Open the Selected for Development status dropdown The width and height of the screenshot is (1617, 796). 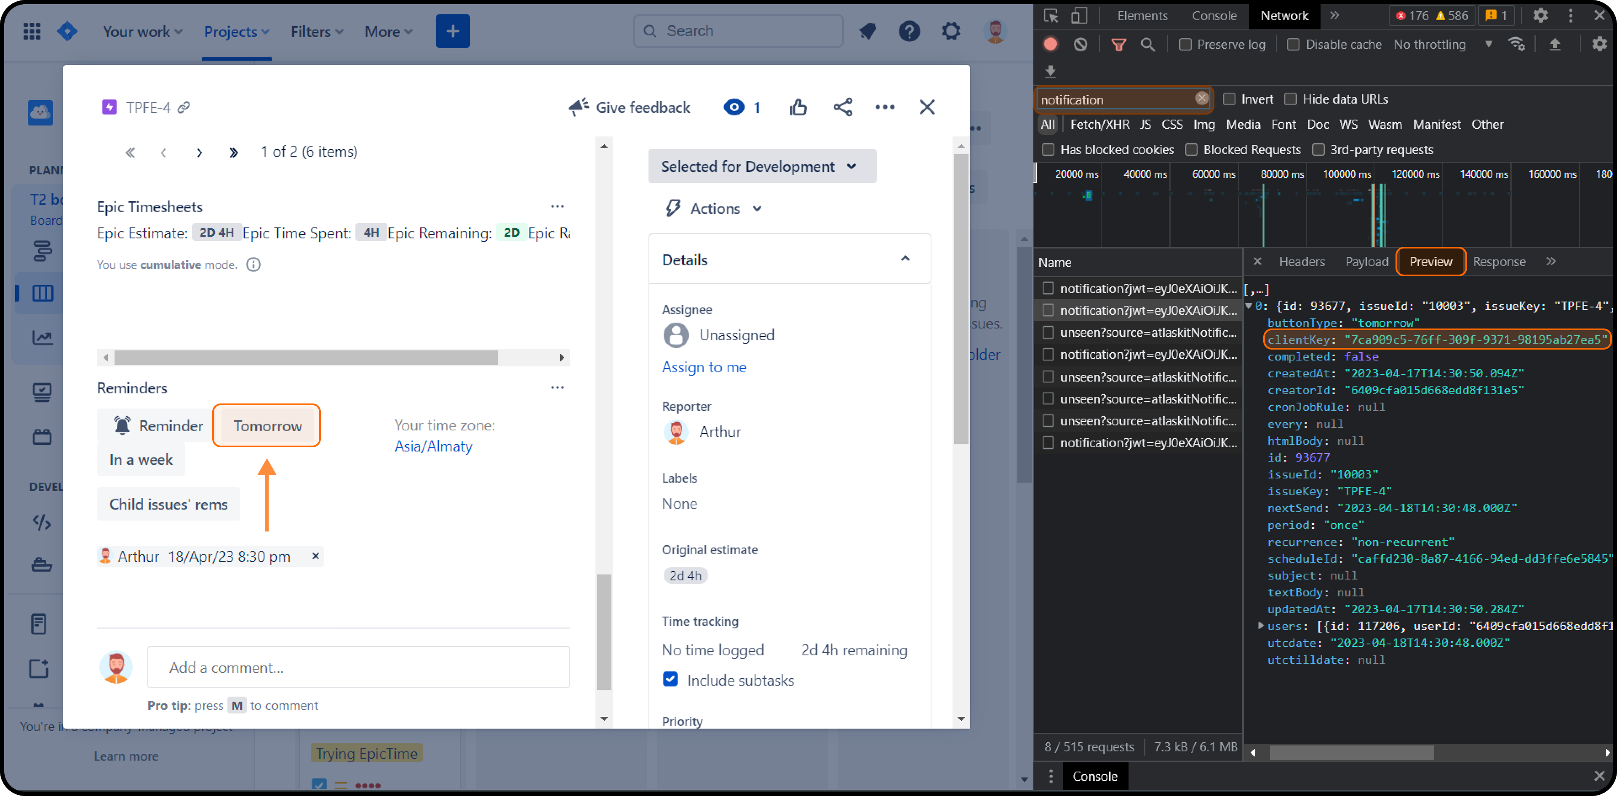[x=761, y=166]
